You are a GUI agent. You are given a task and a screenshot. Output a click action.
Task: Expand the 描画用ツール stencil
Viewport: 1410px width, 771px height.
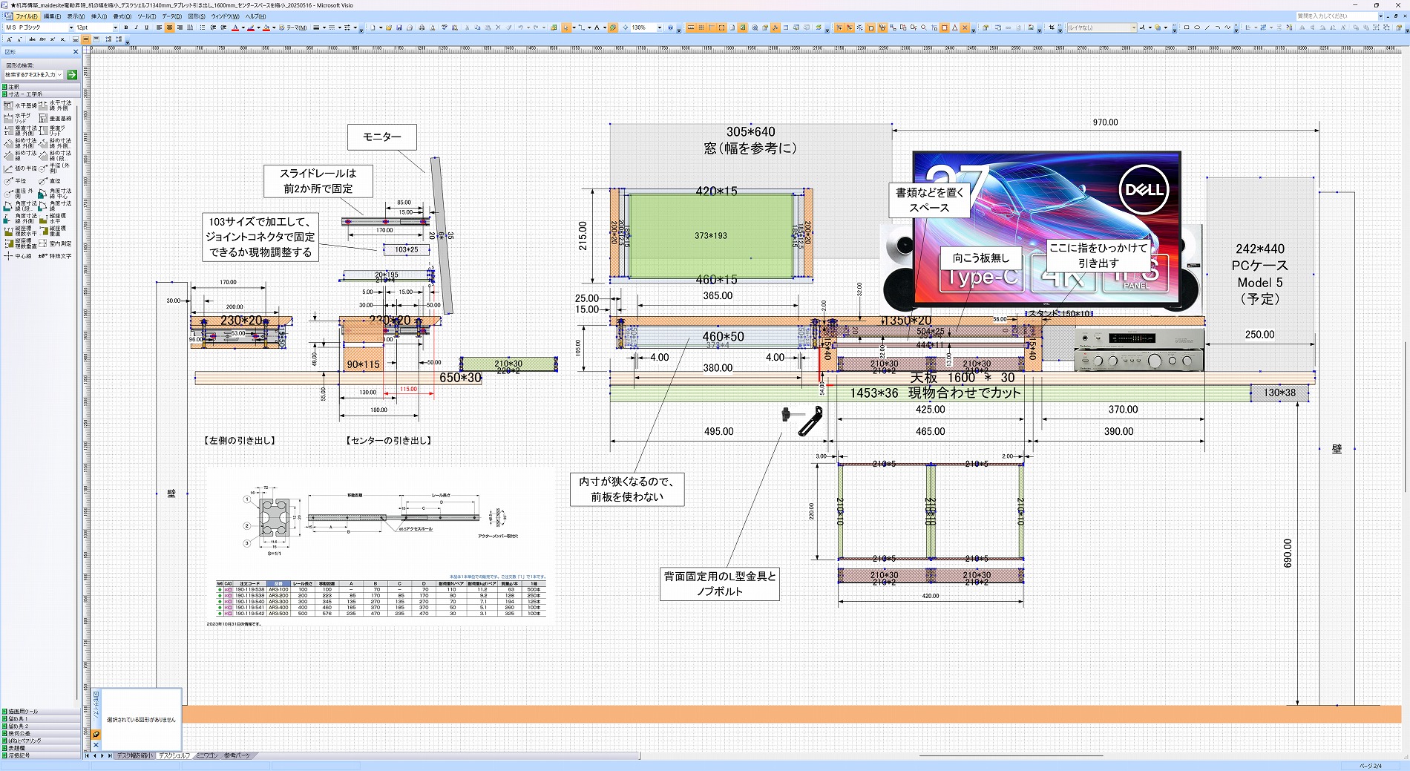click(41, 711)
